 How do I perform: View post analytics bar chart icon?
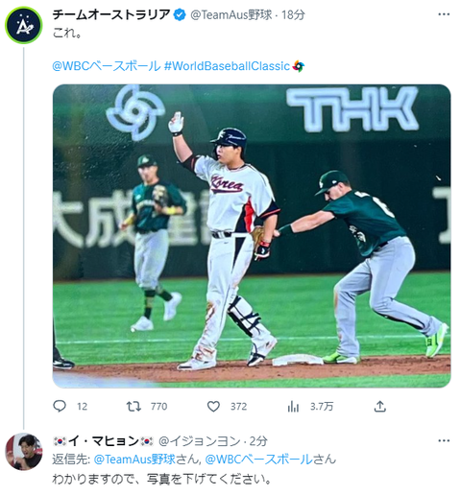coord(293,407)
